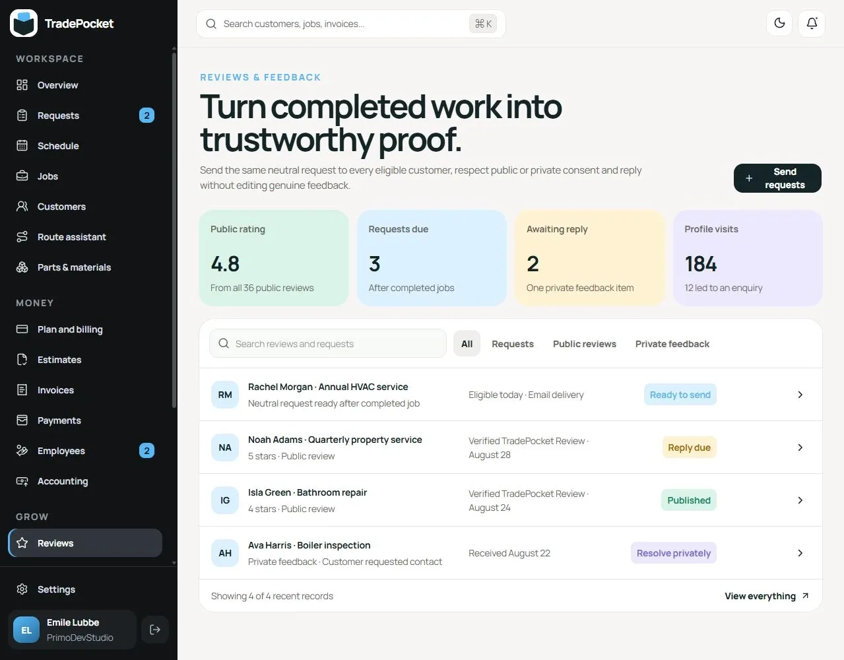Click the AH avatar for Ava Harris
Image resolution: width=844 pixels, height=660 pixels.
click(x=225, y=553)
